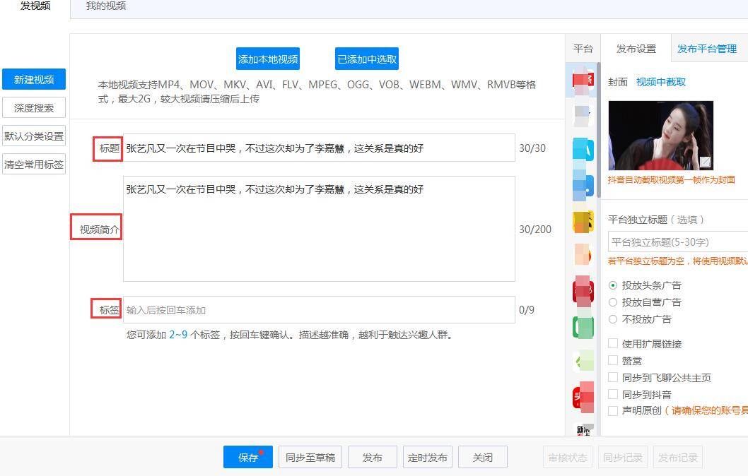Select the green square platform icon
The height and width of the screenshot is (476, 748).
point(583,327)
